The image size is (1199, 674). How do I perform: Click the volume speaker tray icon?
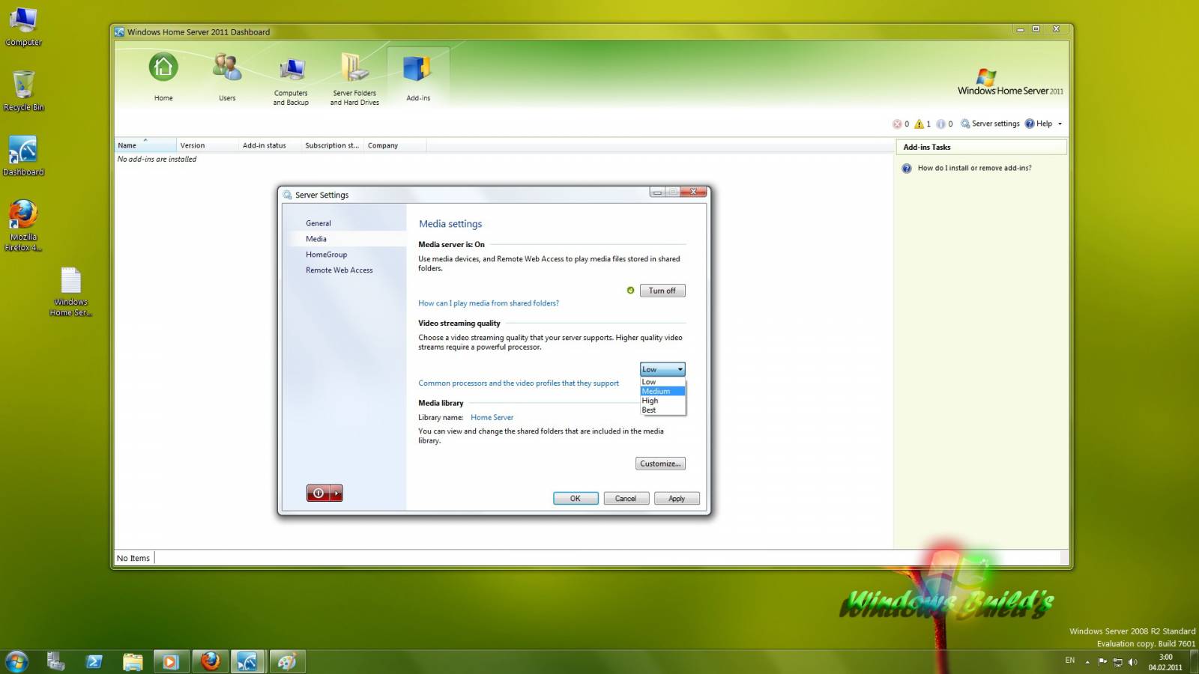[1133, 662]
